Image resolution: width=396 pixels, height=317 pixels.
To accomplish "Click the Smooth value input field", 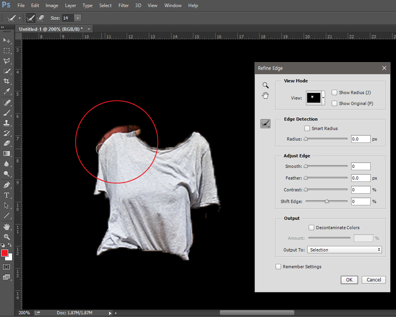I will 361,166.
